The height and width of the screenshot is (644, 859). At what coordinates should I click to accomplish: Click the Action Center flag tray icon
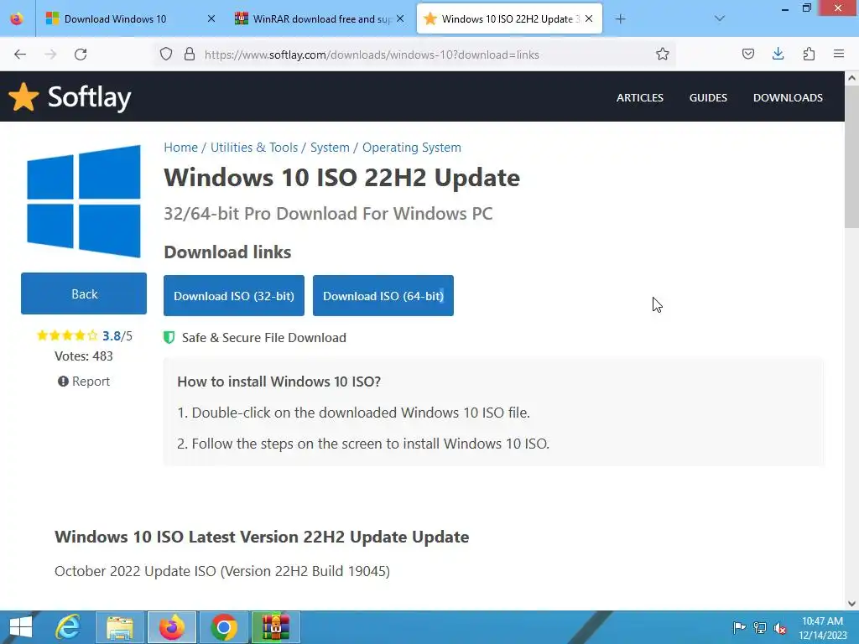pyautogui.click(x=739, y=627)
